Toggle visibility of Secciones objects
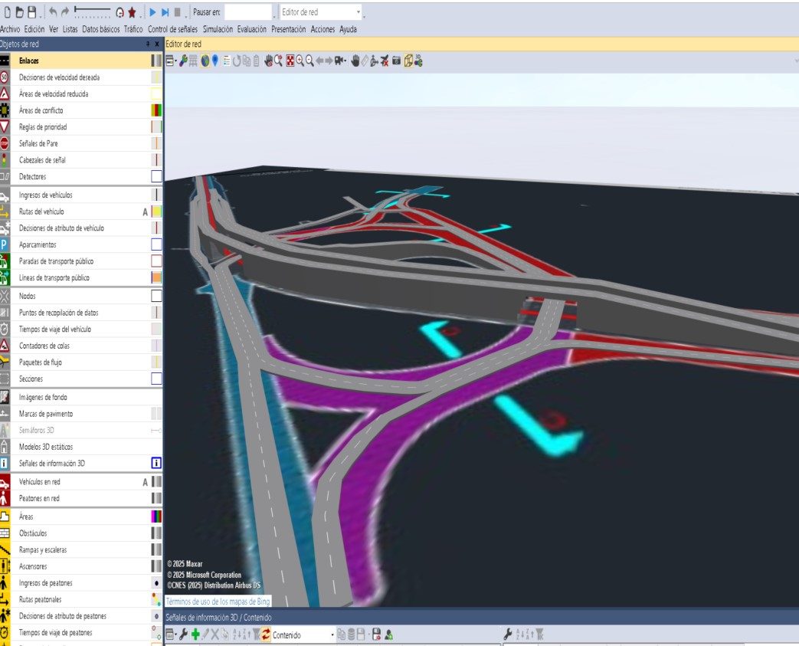The image size is (799, 646). 156,379
